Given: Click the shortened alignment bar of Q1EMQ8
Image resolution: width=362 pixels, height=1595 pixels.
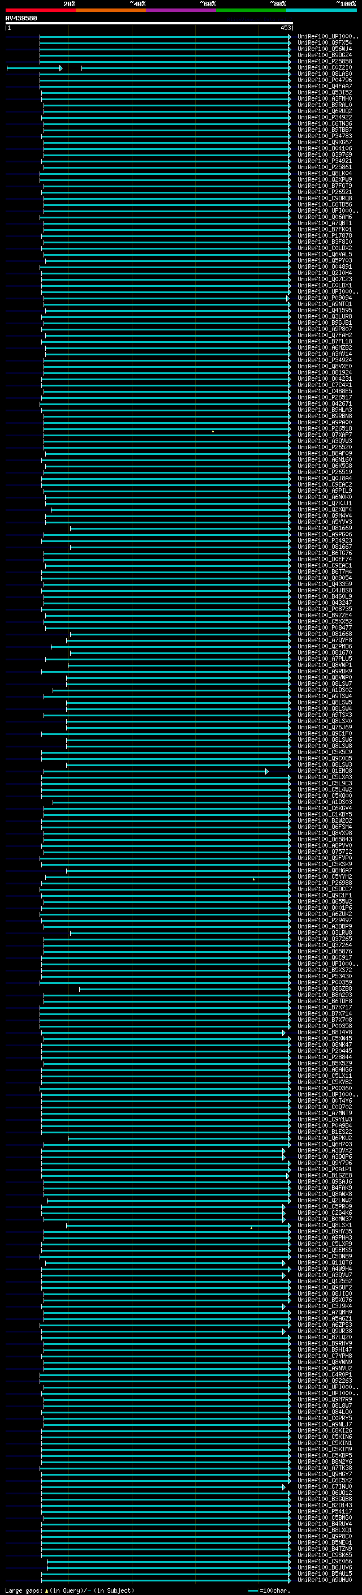Looking at the screenshot, I should 156,771.
